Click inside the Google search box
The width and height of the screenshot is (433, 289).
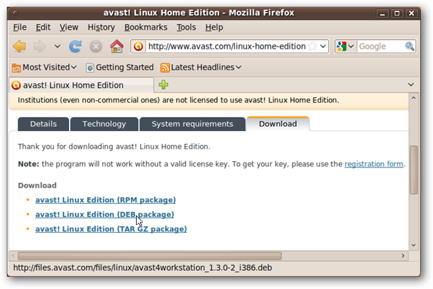[381, 47]
